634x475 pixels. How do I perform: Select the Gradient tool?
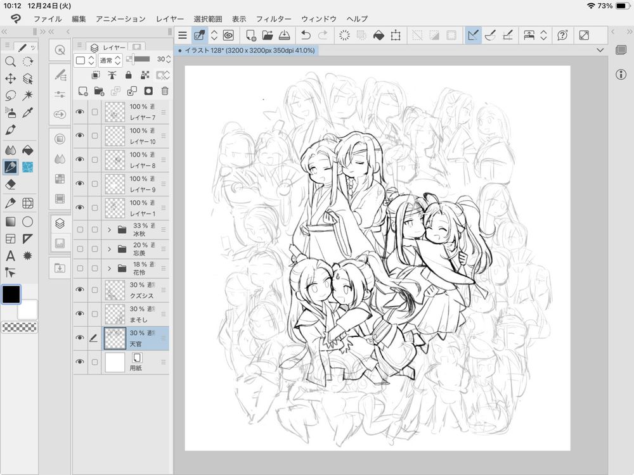(10, 222)
